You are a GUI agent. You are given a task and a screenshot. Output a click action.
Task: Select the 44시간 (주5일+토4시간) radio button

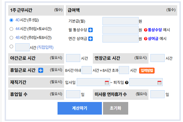pyautogui.click(x=11, y=29)
